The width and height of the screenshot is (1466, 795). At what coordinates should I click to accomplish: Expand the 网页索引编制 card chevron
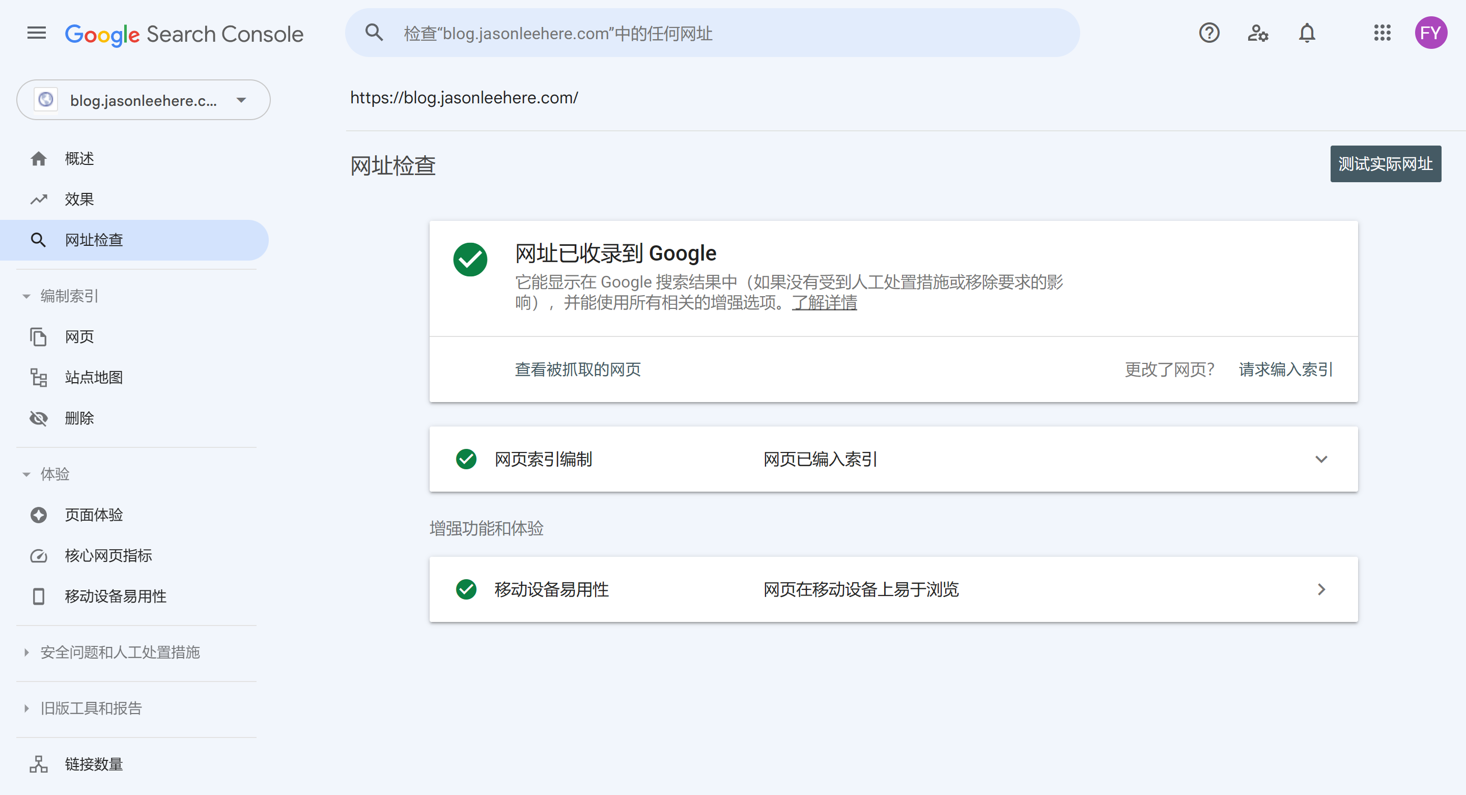(x=1321, y=459)
